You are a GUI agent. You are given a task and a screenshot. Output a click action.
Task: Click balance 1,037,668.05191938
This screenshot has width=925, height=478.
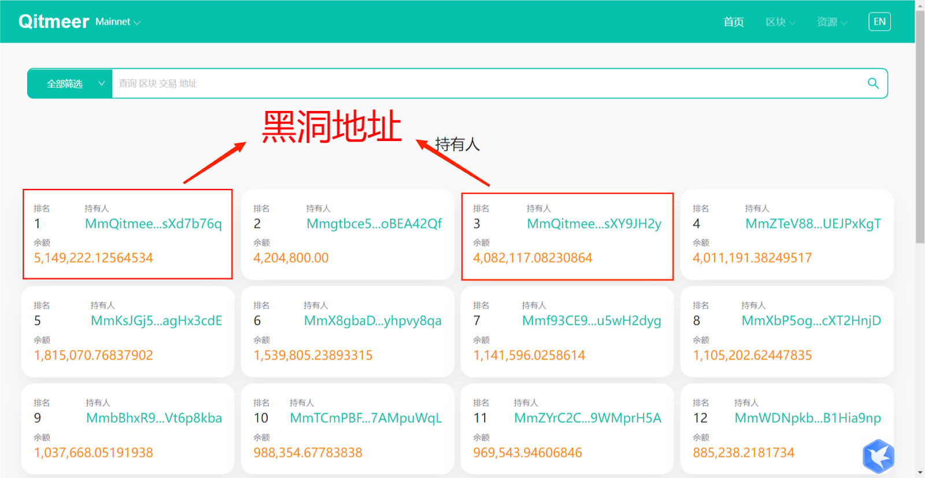tap(93, 453)
